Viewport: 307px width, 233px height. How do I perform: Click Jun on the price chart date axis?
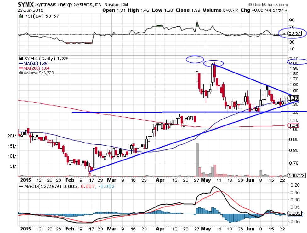click(250, 180)
